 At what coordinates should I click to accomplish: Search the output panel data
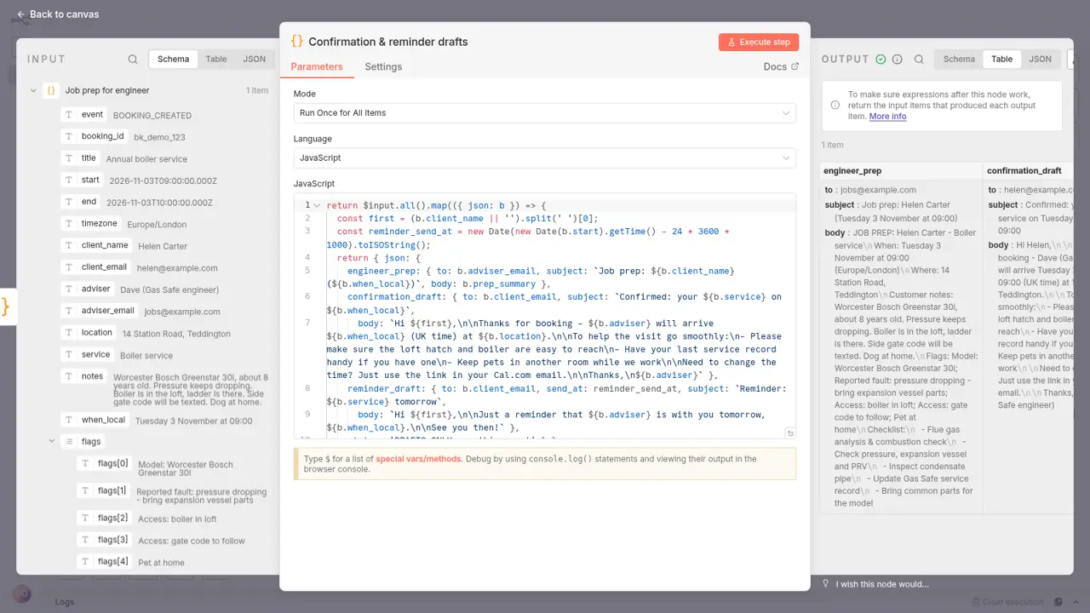point(919,60)
